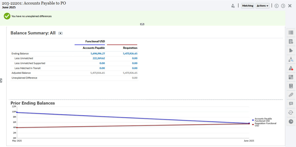Open the Actions dropdown menu
The height and width of the screenshot is (147, 296).
pos(262,6)
